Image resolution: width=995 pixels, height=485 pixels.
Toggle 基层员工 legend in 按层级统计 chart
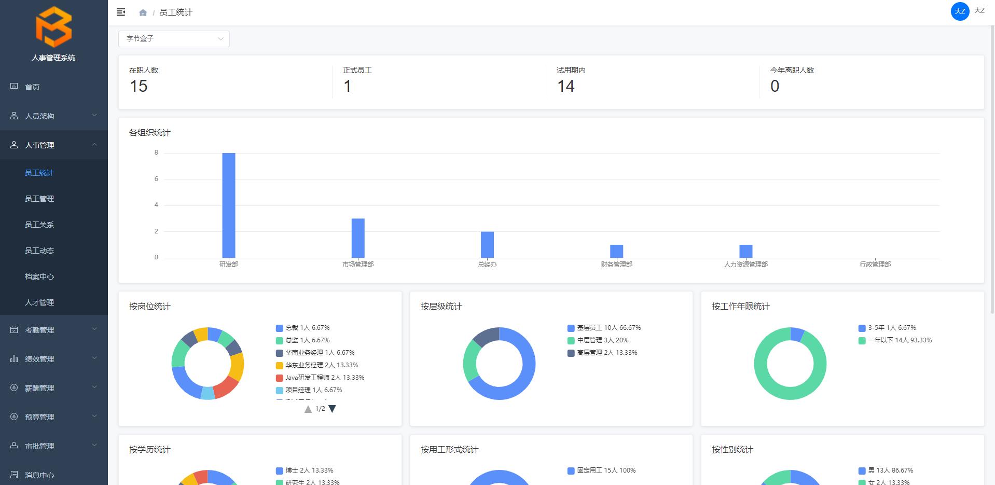(x=604, y=328)
